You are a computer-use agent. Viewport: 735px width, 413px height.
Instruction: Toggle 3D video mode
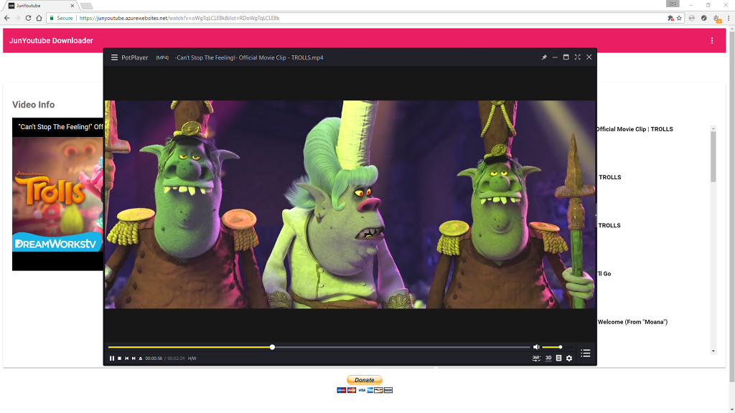548,359
